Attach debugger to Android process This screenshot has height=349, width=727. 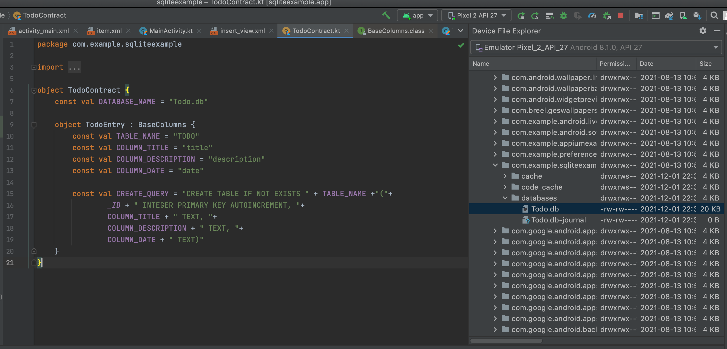click(606, 16)
